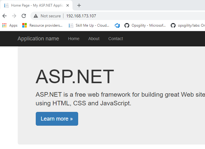Open a new tab with plus icon
The width and height of the screenshot is (205, 149).
pos(79,5)
